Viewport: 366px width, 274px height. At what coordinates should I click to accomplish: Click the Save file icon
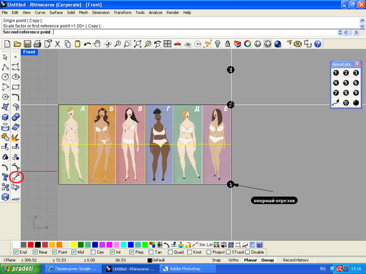[27, 44]
